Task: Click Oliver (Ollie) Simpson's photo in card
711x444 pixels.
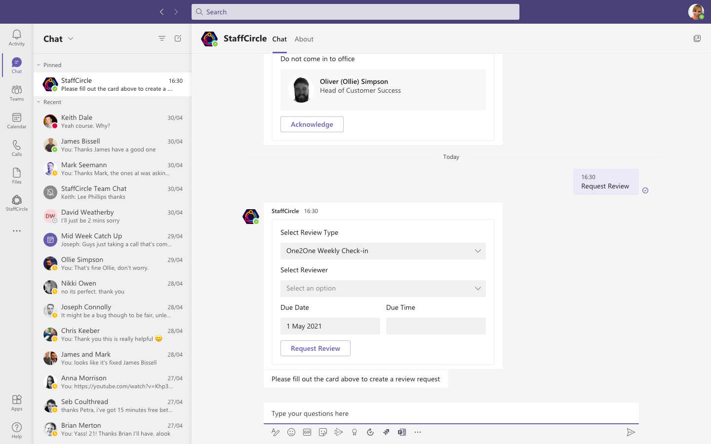Action: tap(301, 90)
